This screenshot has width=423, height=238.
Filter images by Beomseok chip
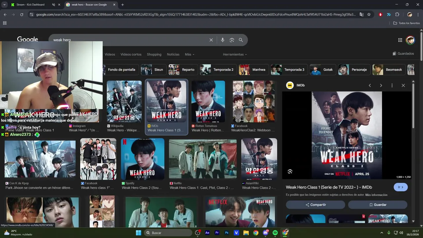click(x=389, y=70)
